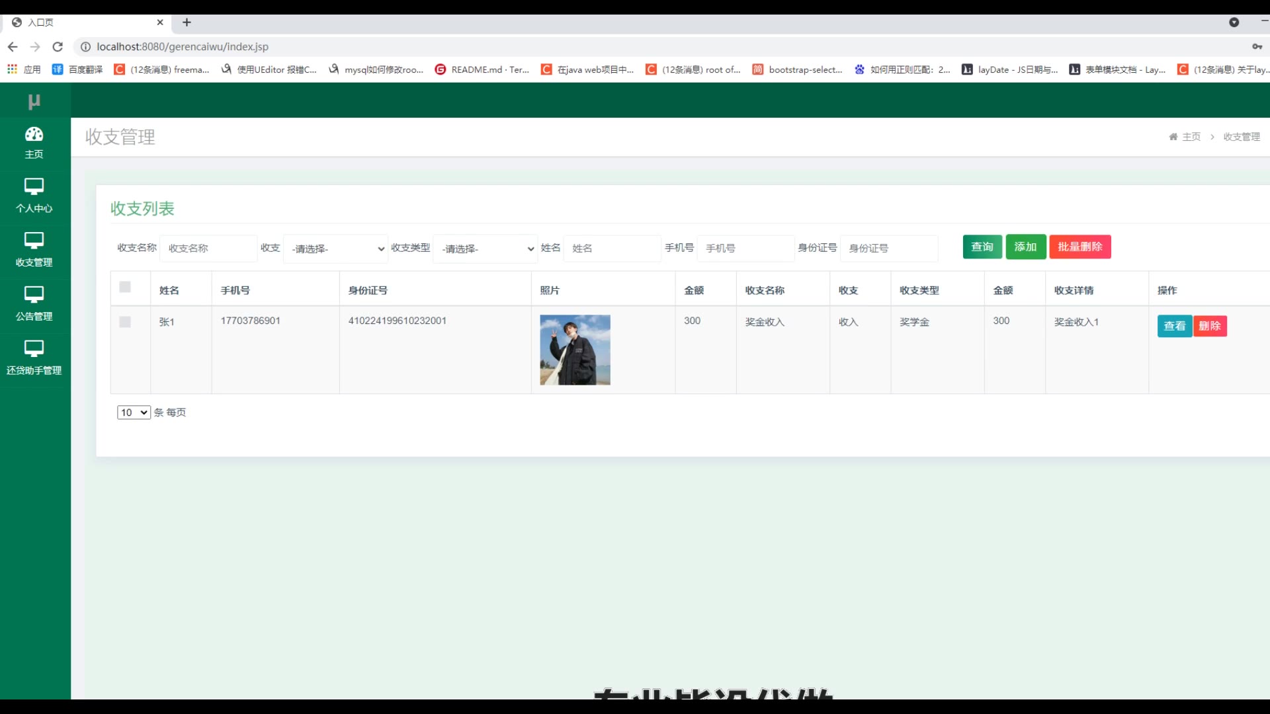Open 个人中心 monitor icon in sidebar
The width and height of the screenshot is (1270, 714).
34,186
